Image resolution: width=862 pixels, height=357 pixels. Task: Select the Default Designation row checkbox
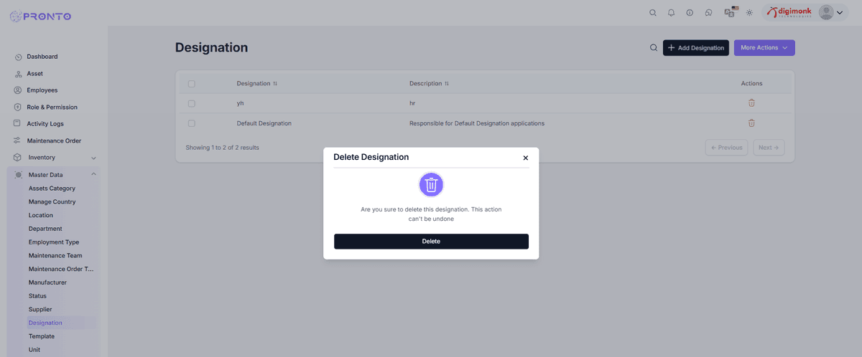[192, 123]
